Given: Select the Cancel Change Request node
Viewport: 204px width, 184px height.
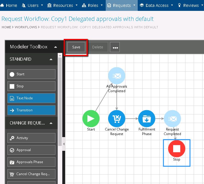Looking at the screenshot, I should [x=117, y=118].
